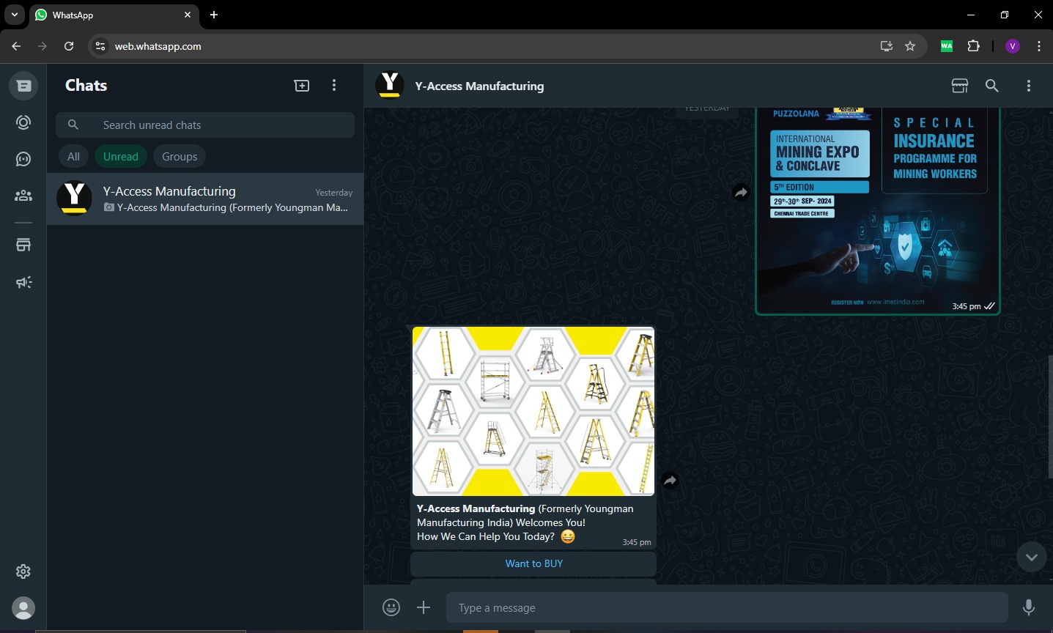Select the Groups chats filter

pyautogui.click(x=180, y=157)
